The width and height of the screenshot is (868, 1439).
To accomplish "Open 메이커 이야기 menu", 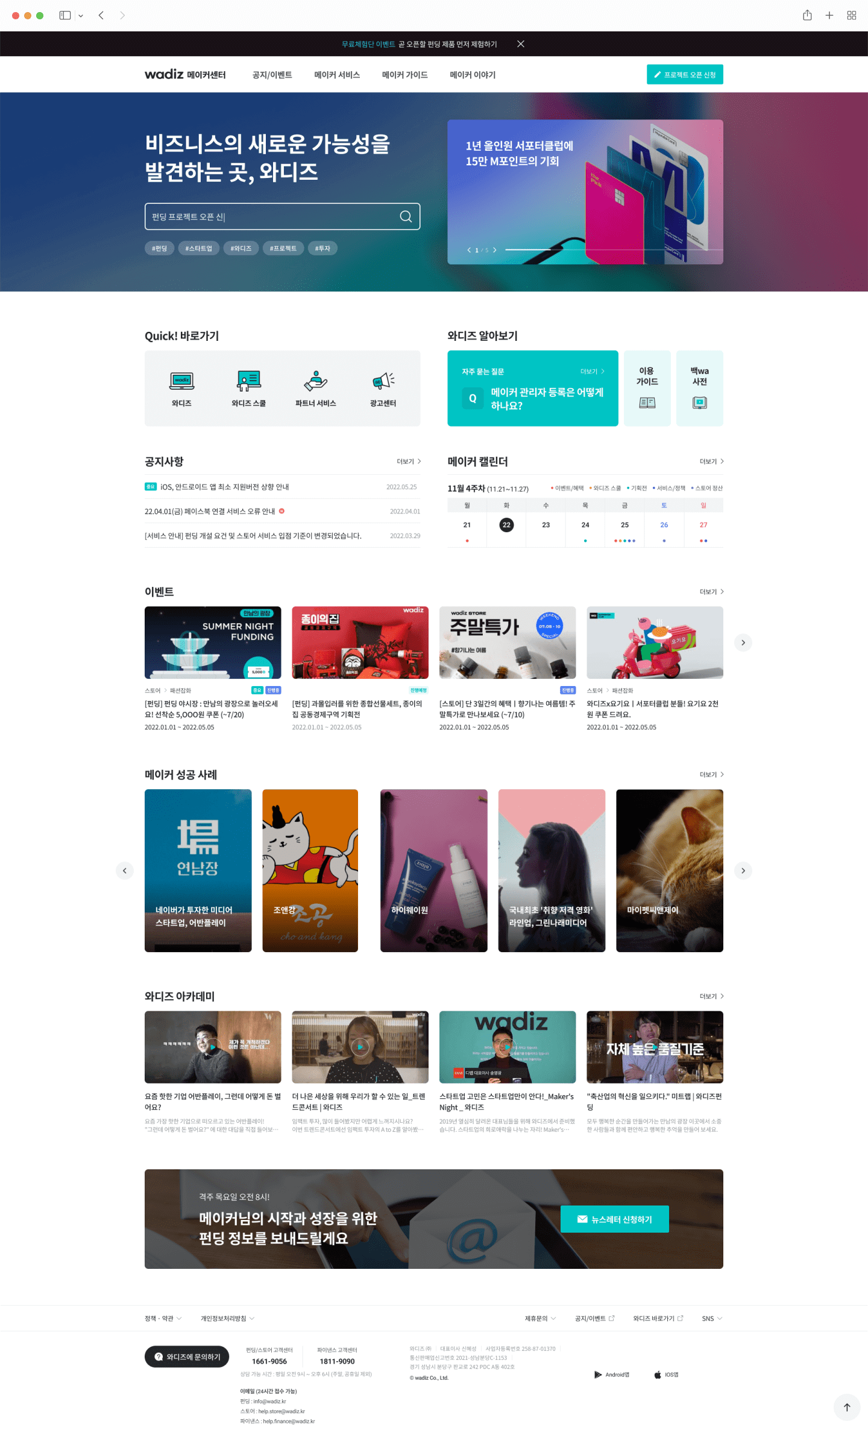I will [x=473, y=75].
